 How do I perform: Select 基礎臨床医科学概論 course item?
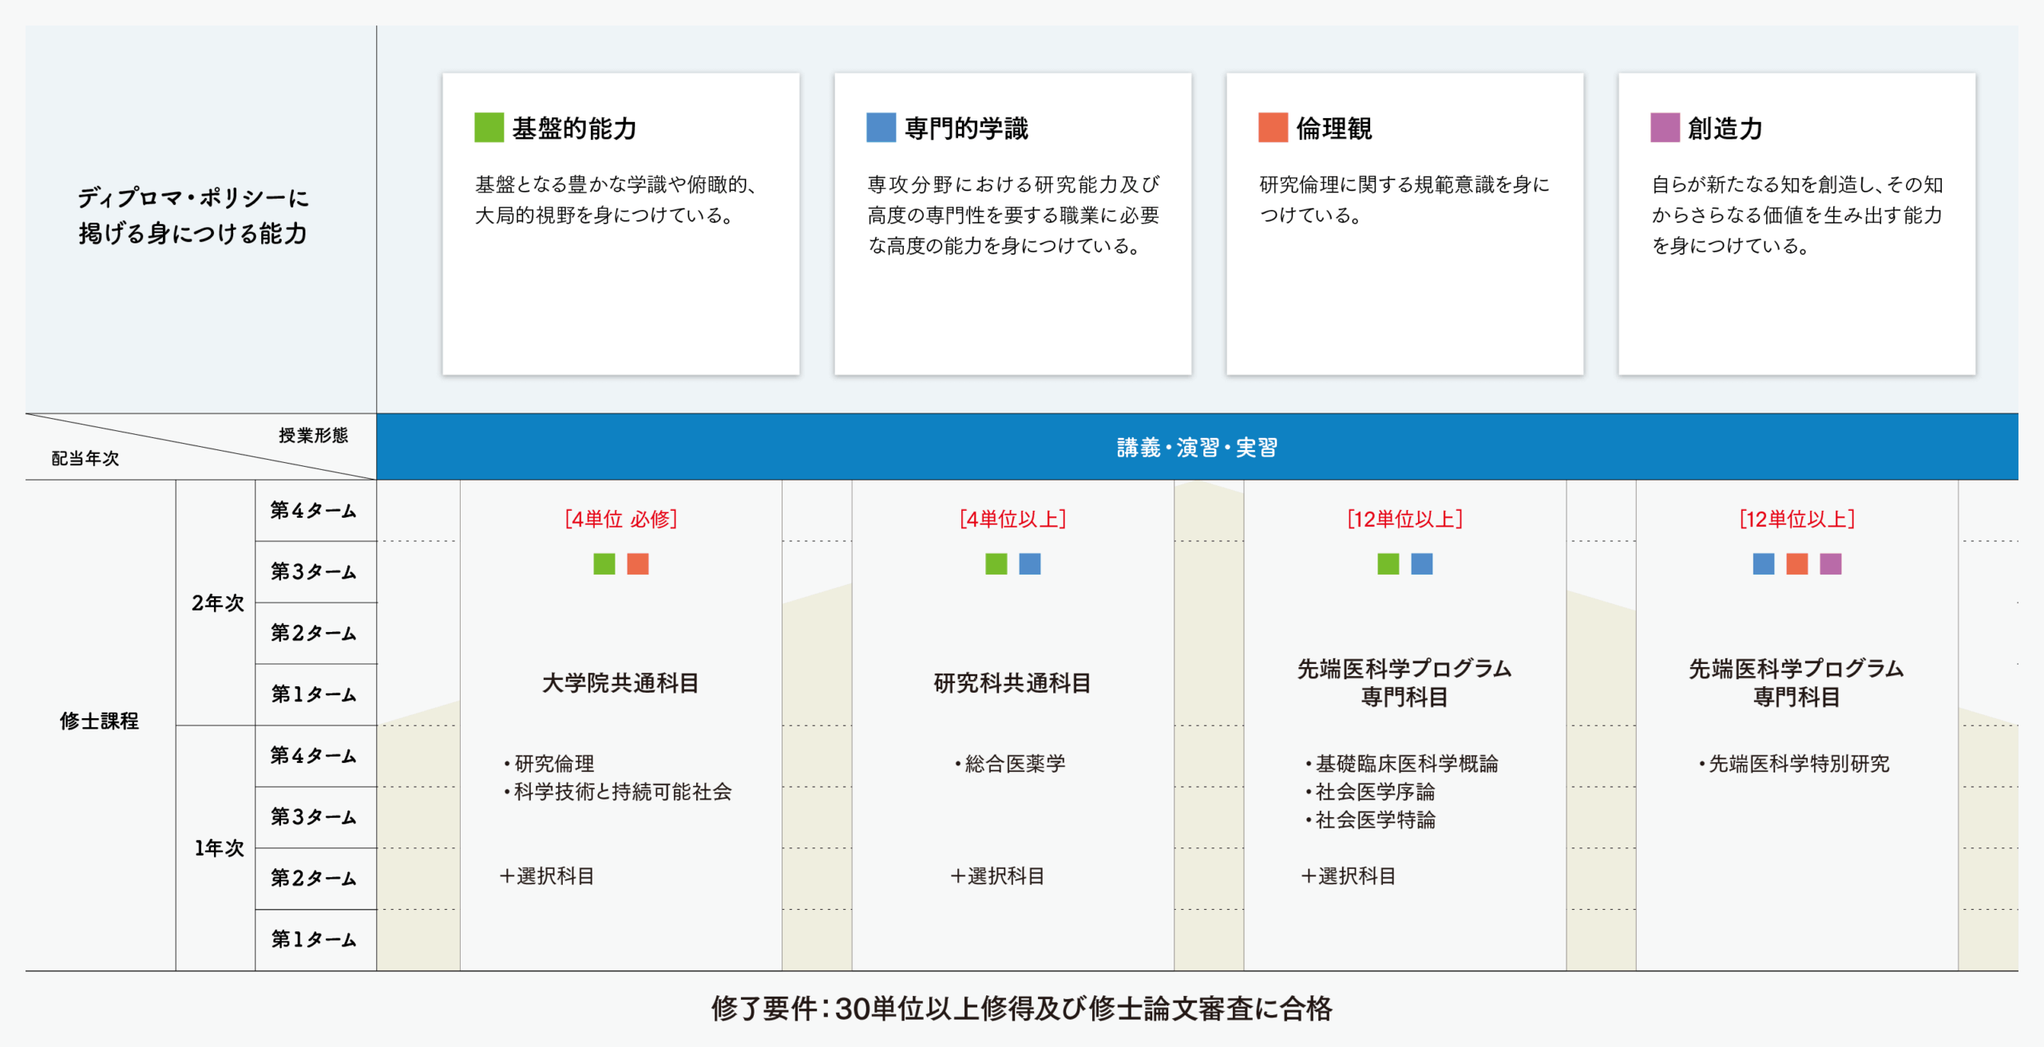point(1406,764)
